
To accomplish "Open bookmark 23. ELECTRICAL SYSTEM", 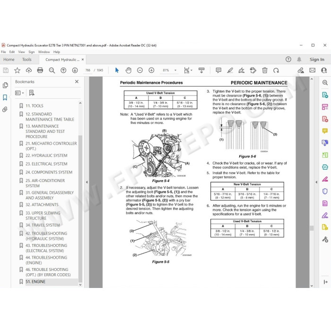I will pos(46,164).
